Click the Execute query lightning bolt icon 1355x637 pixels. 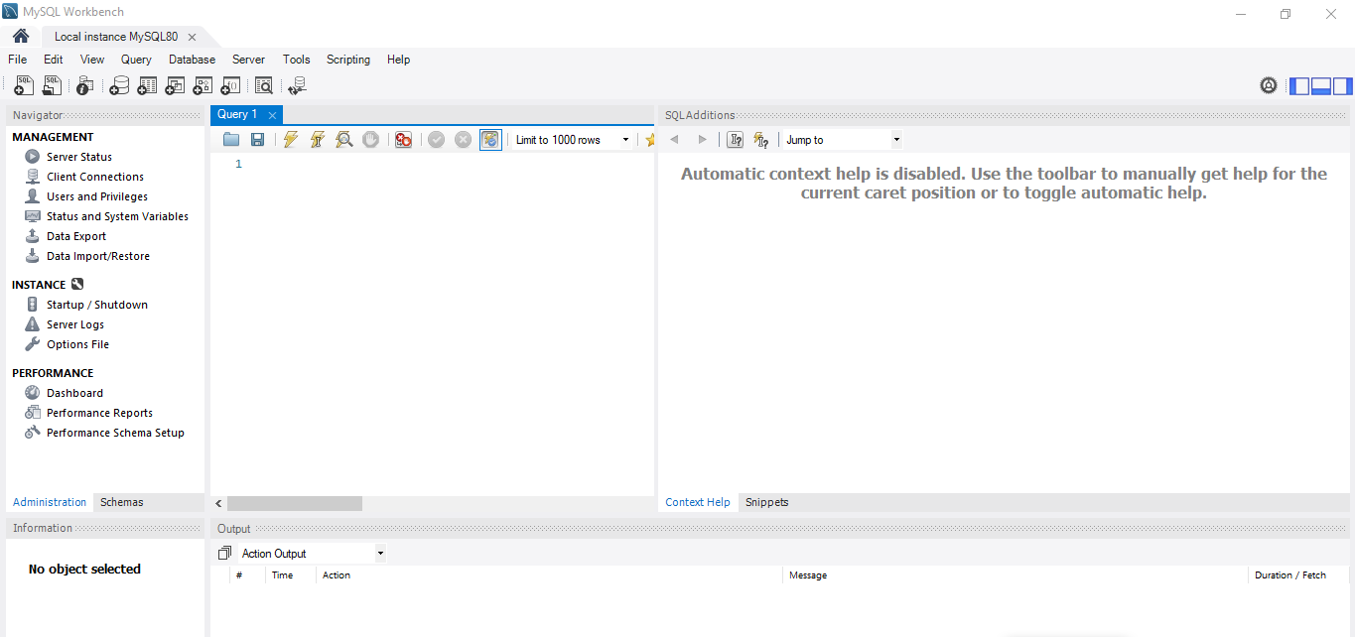[x=290, y=140]
